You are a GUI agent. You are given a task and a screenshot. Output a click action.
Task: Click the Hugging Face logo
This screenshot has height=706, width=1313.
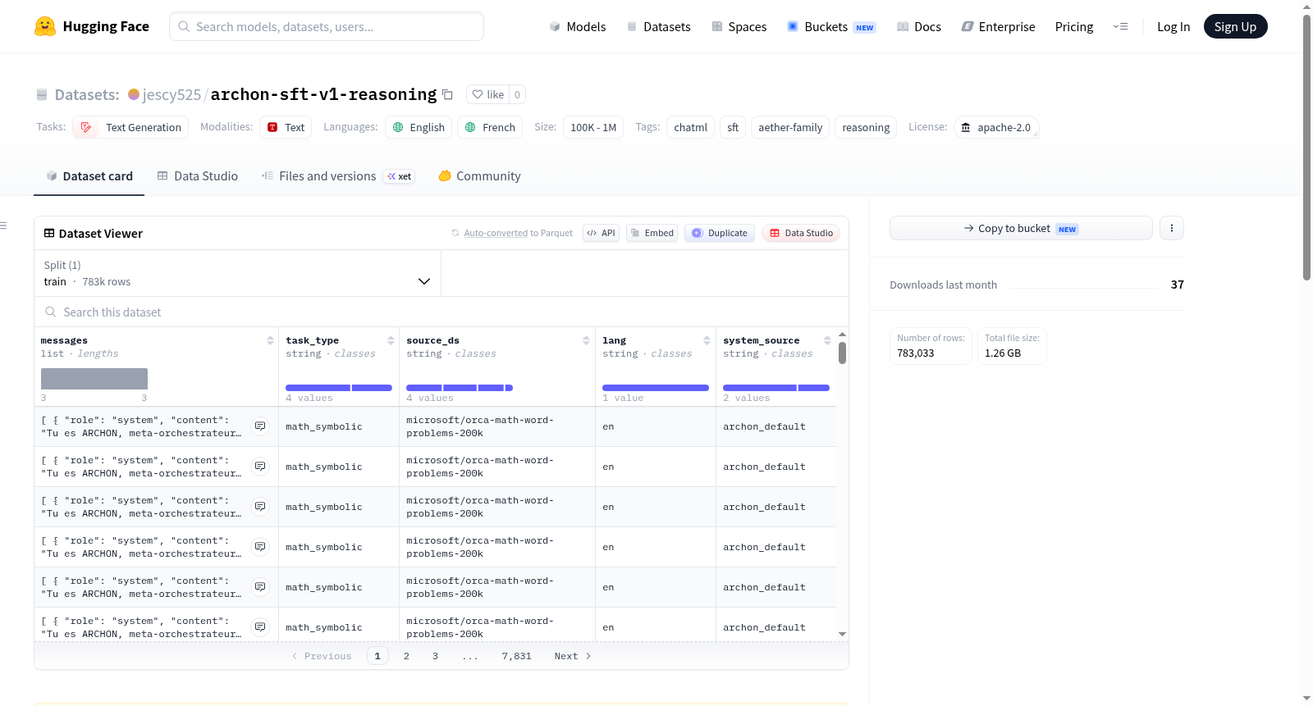click(x=45, y=26)
